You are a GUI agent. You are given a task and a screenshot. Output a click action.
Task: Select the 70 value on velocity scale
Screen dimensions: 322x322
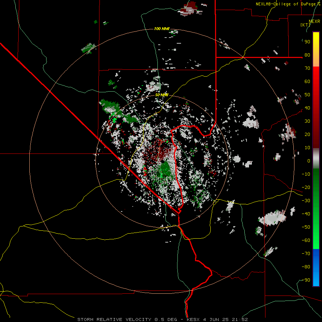307,68
